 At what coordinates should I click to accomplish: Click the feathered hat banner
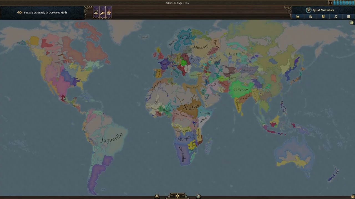(x=102, y=12)
